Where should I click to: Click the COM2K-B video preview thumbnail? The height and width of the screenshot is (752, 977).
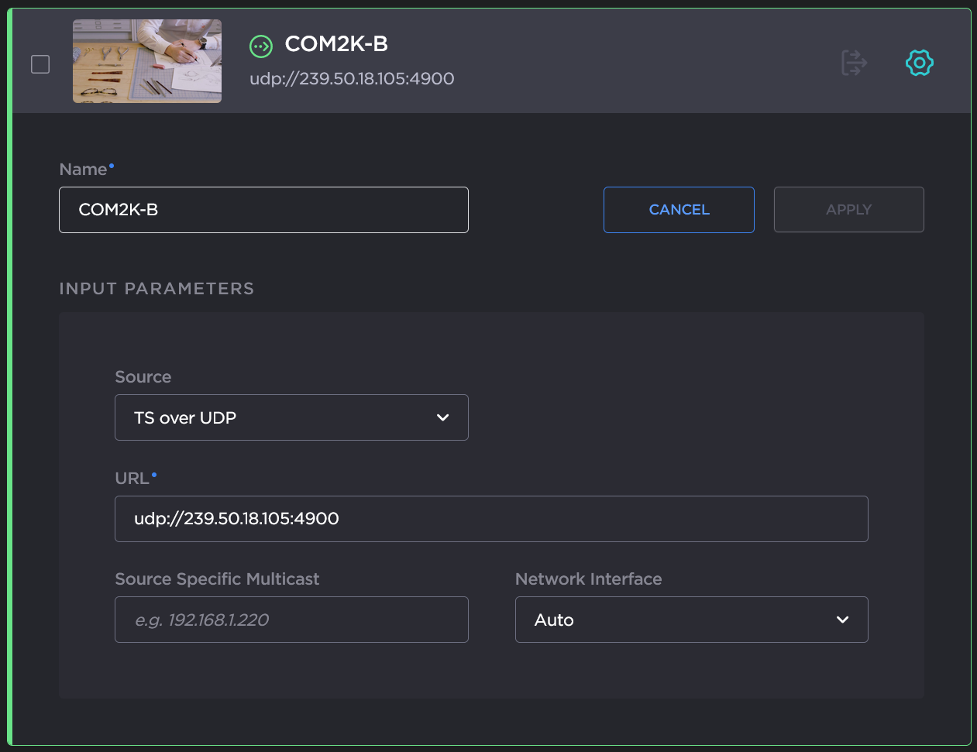click(147, 61)
